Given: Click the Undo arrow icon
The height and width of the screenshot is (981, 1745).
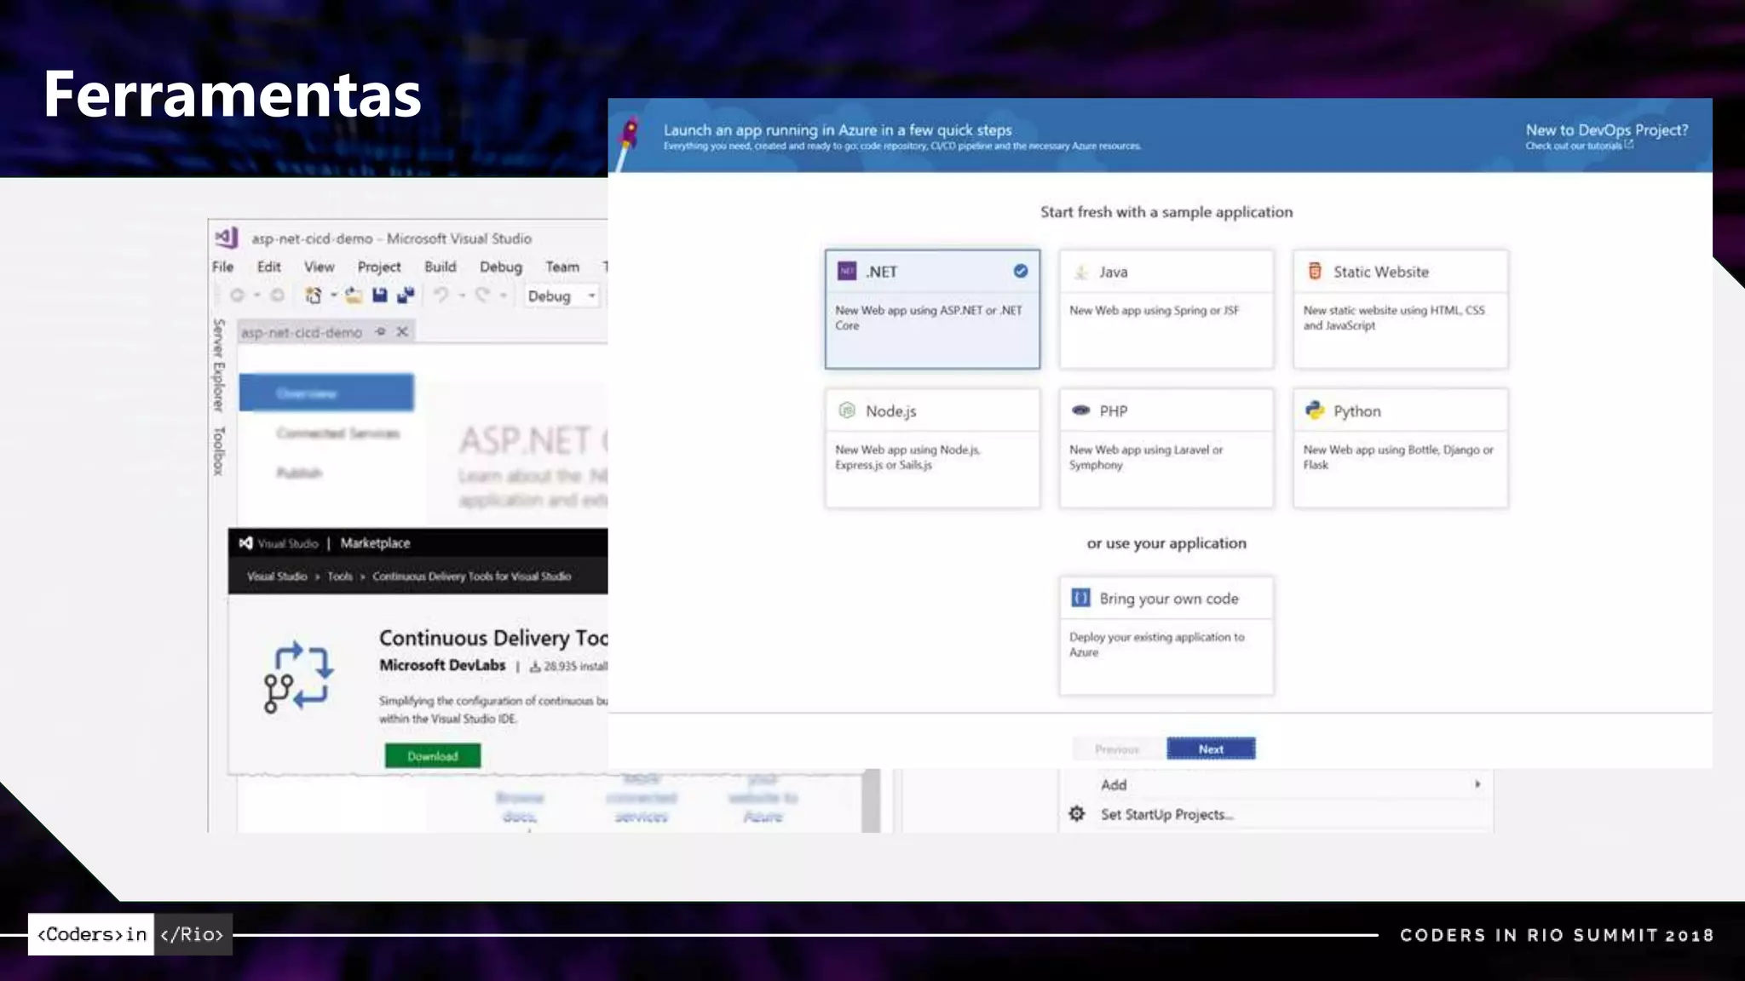Looking at the screenshot, I should (x=441, y=295).
